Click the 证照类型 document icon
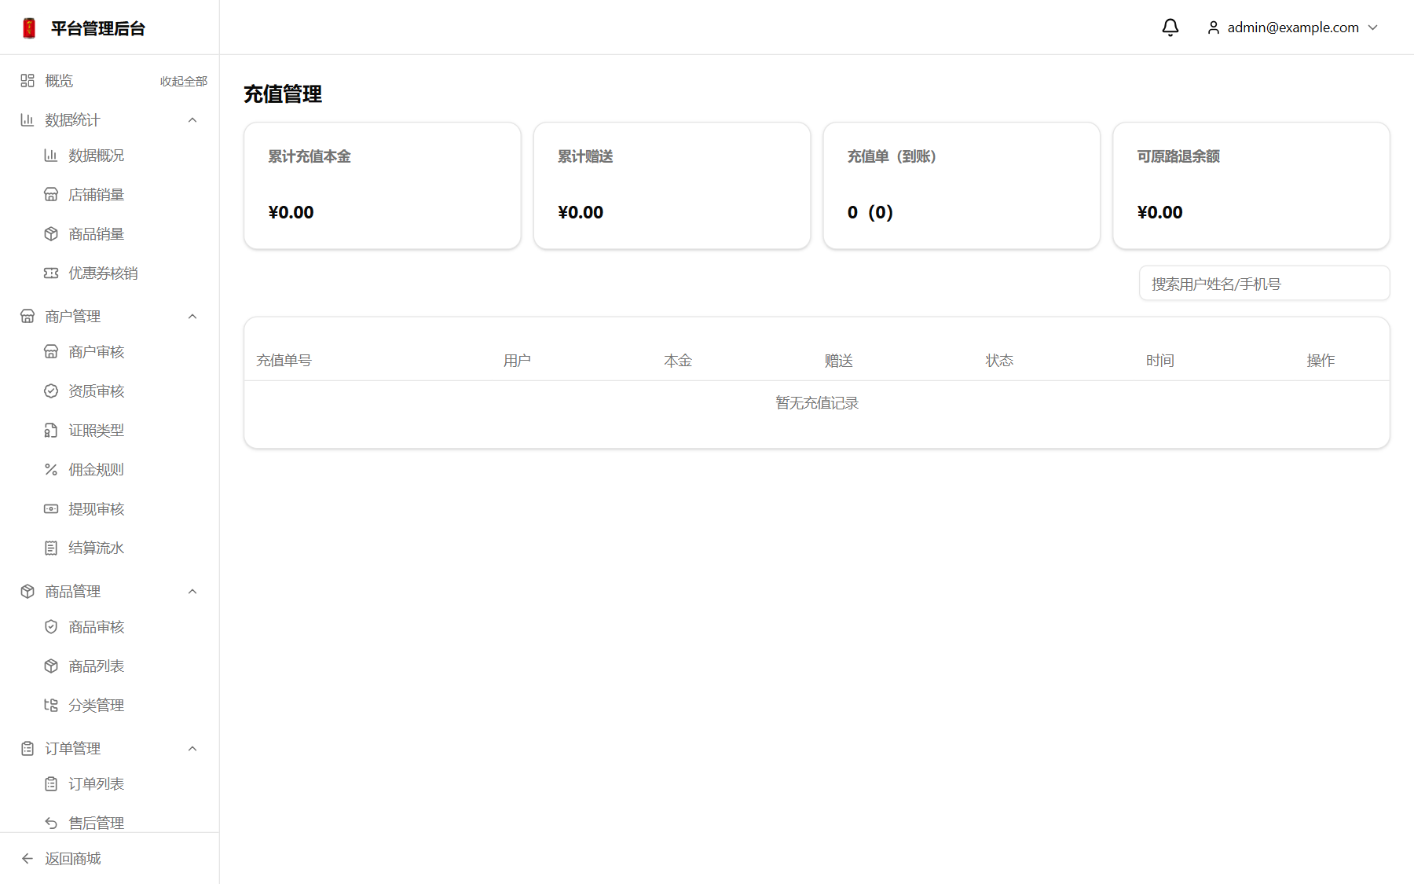Image resolution: width=1414 pixels, height=884 pixels. coord(51,430)
